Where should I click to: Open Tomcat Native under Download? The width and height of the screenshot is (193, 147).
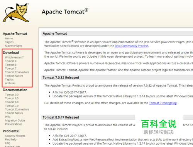(x=14, y=76)
